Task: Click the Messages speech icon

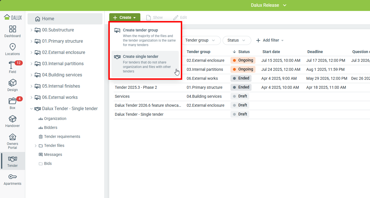Action: point(41,155)
